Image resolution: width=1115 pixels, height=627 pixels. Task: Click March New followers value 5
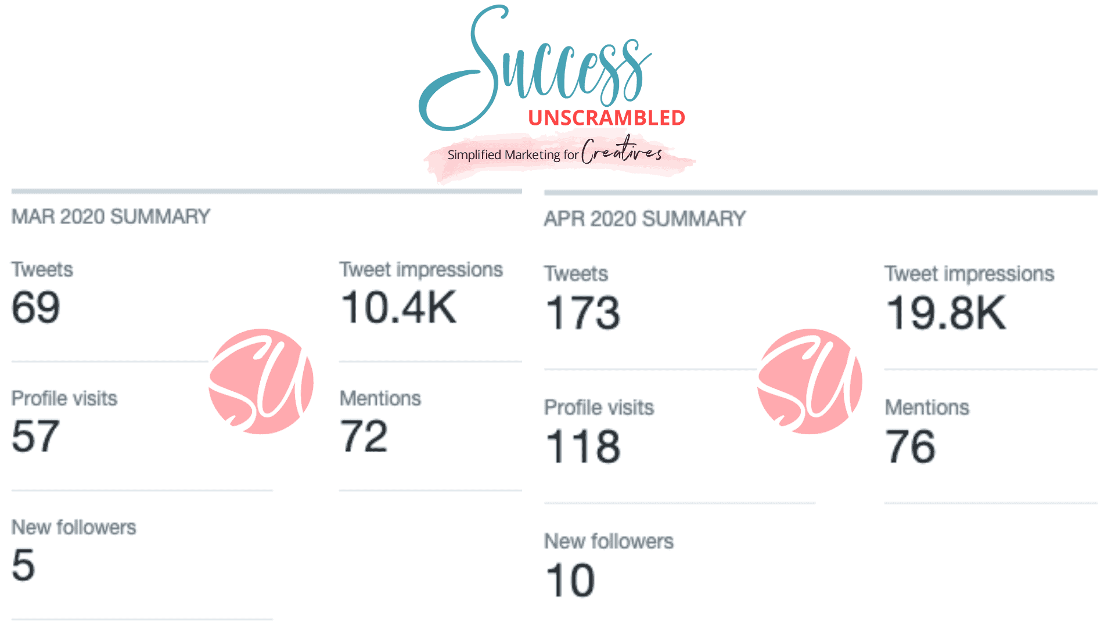(23, 565)
